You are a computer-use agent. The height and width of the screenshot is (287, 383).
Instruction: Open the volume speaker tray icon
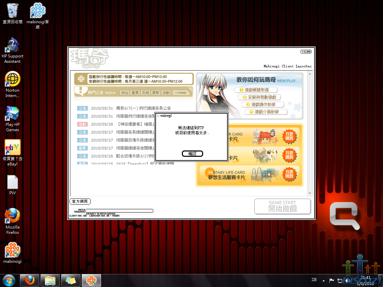point(347,281)
